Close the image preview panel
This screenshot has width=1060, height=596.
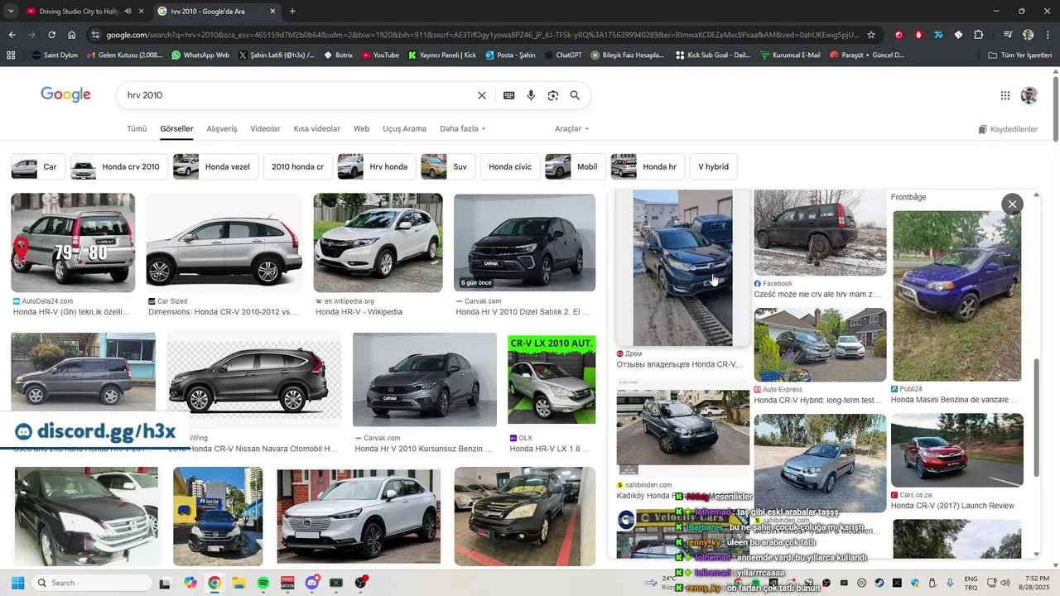pos(1012,204)
